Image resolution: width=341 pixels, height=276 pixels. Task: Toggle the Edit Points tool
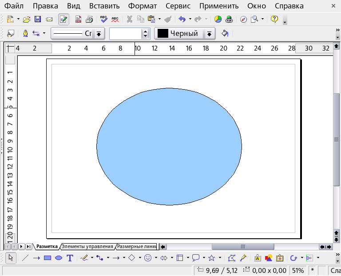pyautogui.click(x=231, y=258)
